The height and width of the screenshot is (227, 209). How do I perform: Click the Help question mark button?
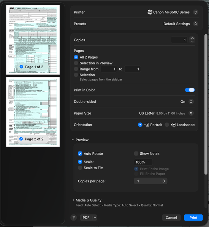(x=73, y=217)
